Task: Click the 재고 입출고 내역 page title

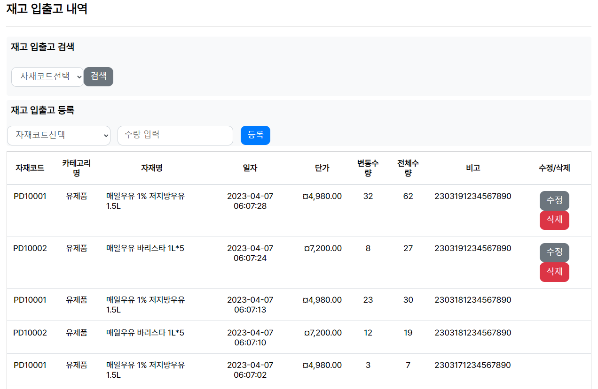Action: click(45, 9)
